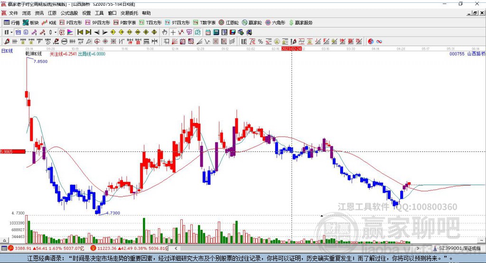Open the 资讯 menu
This screenshot has width=486, height=263.
[x=39, y=13]
